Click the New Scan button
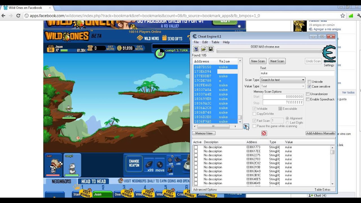361x203 pixels. [x=258, y=61]
